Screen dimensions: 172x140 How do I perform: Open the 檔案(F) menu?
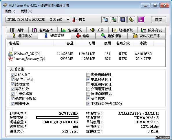click(10, 11)
